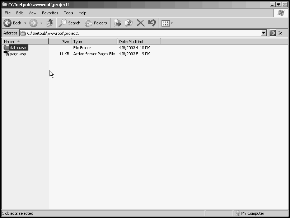This screenshot has height=218, width=290.
Task: Click the folder icon in Address bar
Action: [x=23, y=33]
